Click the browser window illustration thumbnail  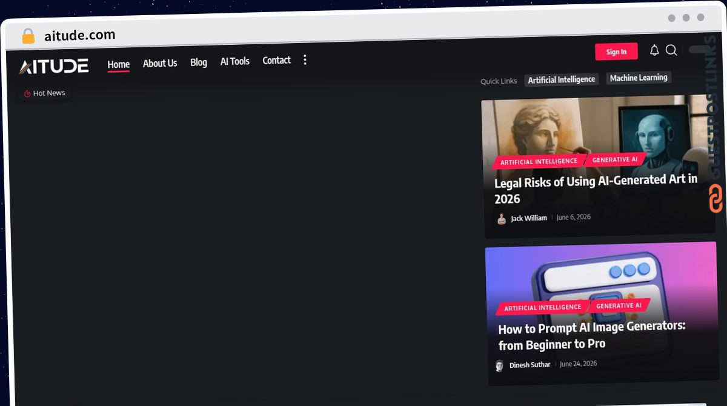(x=602, y=312)
